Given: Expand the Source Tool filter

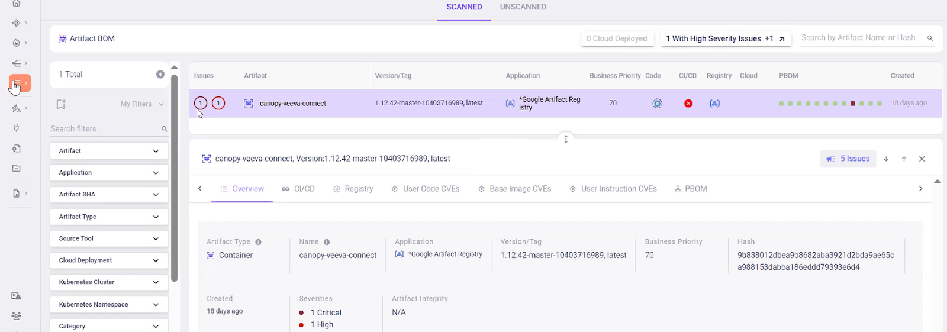Looking at the screenshot, I should point(108,238).
